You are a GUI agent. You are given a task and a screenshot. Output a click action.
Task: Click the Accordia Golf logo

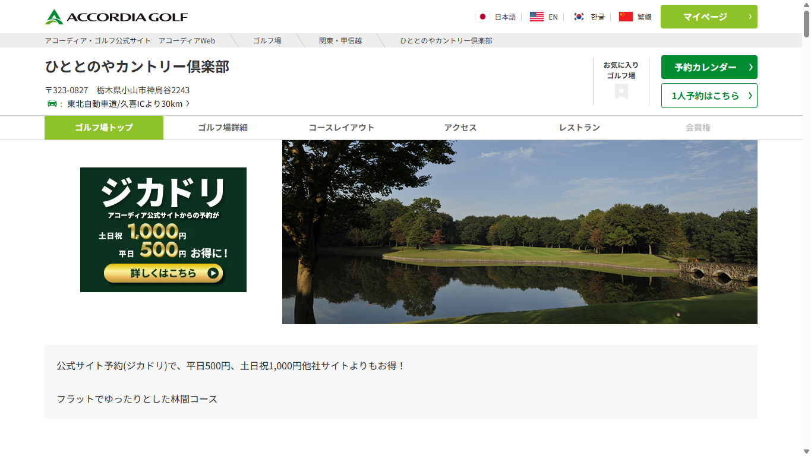point(116,17)
